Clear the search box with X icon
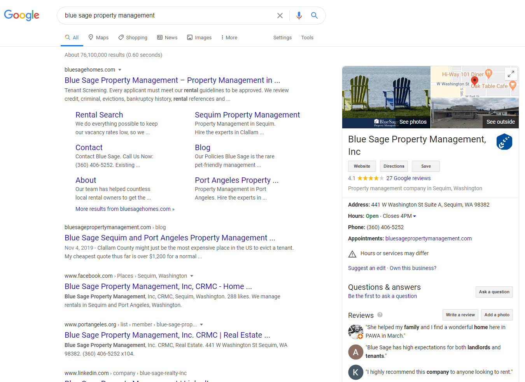 [x=280, y=16]
